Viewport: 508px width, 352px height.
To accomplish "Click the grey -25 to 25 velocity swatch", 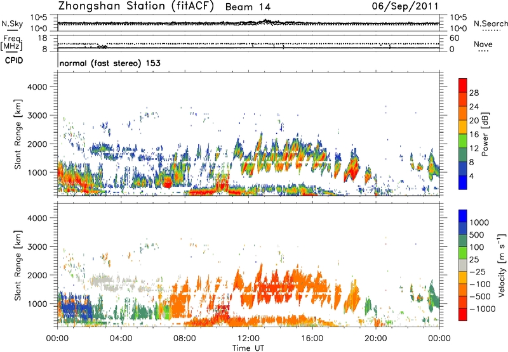I will tap(463, 265).
